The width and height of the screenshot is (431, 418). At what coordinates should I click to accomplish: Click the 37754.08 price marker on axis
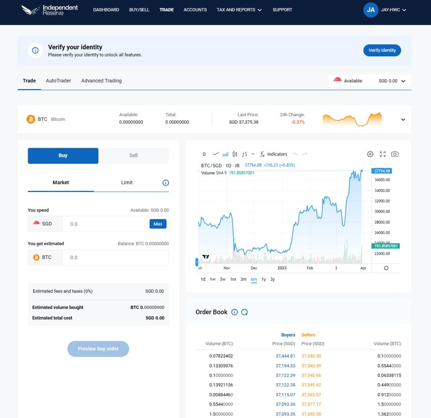point(382,171)
